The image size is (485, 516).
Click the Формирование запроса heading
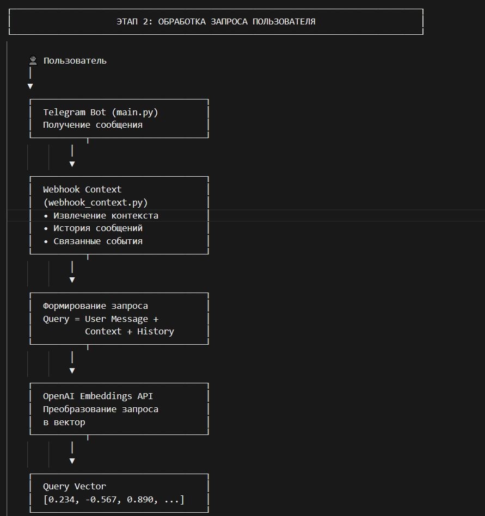click(95, 306)
